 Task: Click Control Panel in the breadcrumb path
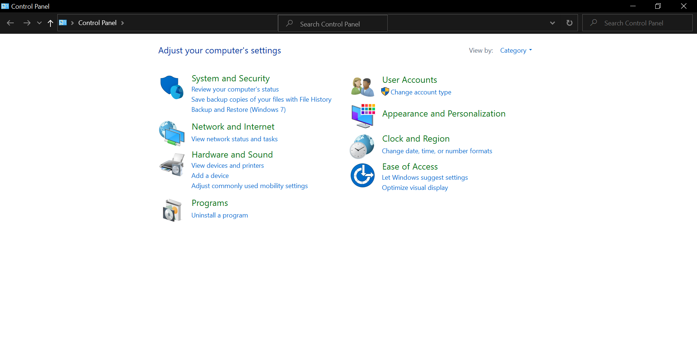click(97, 23)
